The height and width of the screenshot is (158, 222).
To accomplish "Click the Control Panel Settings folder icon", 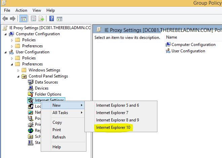I will pos(24,76).
